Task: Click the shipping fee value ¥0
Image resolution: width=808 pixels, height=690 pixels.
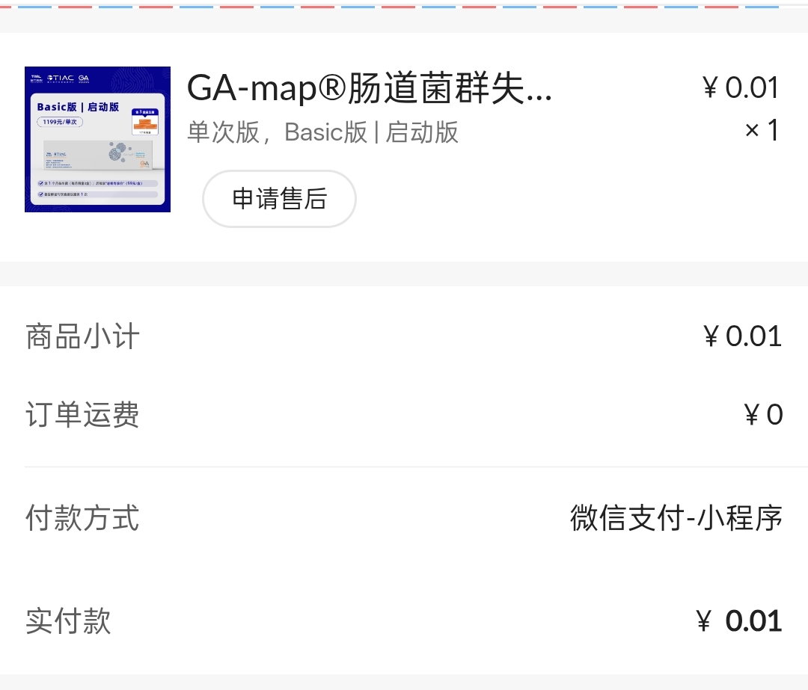Action: point(763,414)
